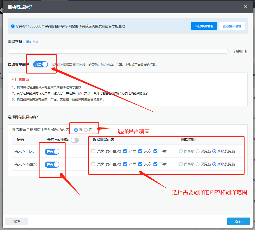Toggle auto translation for 英文 > 荷兰文
This screenshot has height=230, width=255.
(x=52, y=165)
